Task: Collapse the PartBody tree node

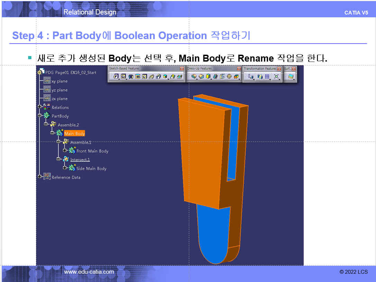Action: point(40,115)
